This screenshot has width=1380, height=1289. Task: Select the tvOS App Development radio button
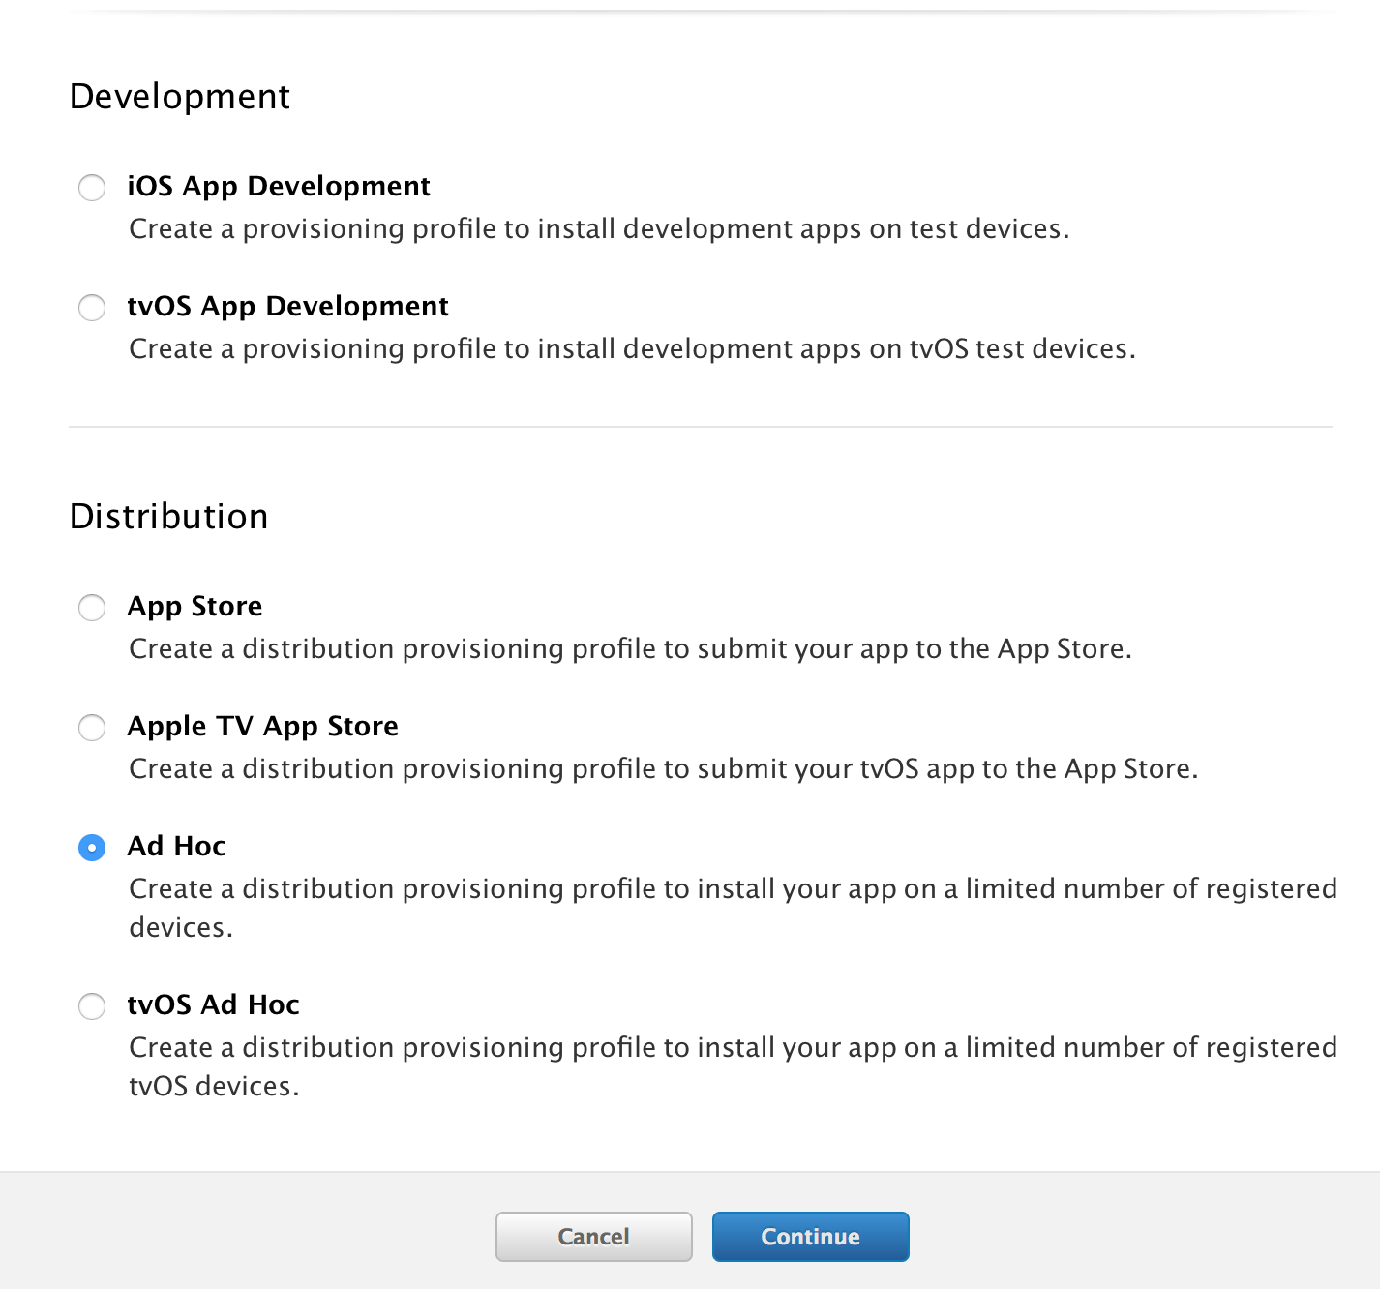92,308
